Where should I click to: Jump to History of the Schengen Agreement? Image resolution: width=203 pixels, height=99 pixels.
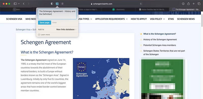(160, 39)
